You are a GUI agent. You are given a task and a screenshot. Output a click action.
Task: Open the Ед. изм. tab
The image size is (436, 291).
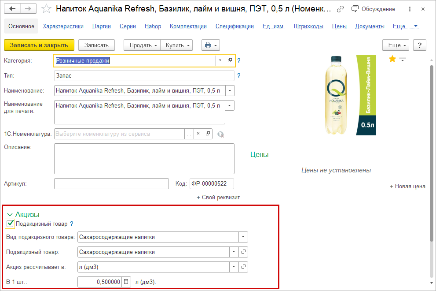tap(274, 26)
